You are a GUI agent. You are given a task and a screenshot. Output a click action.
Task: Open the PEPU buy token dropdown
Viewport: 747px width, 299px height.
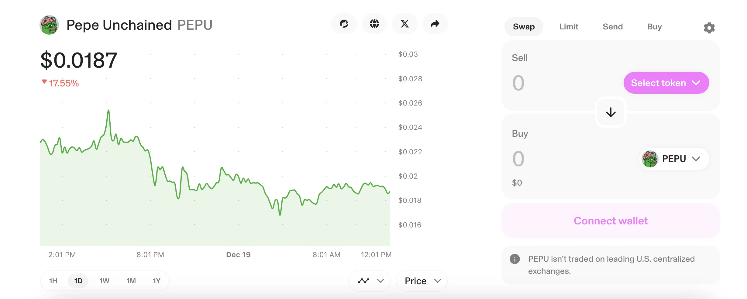click(x=674, y=159)
